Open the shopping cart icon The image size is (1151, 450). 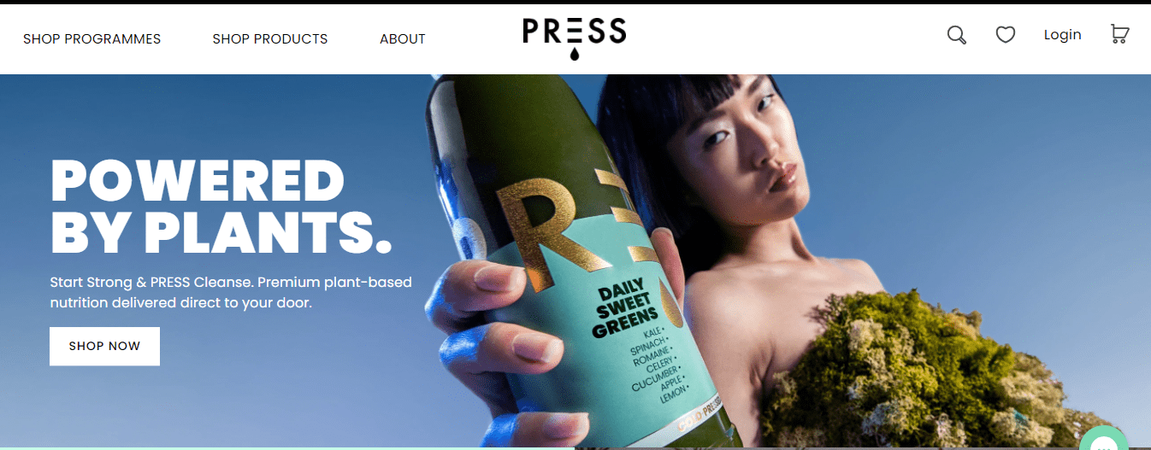(x=1119, y=34)
